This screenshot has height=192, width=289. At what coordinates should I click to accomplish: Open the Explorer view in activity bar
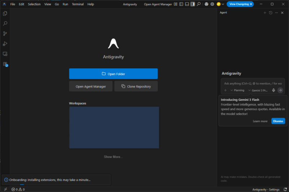coord(5,13)
